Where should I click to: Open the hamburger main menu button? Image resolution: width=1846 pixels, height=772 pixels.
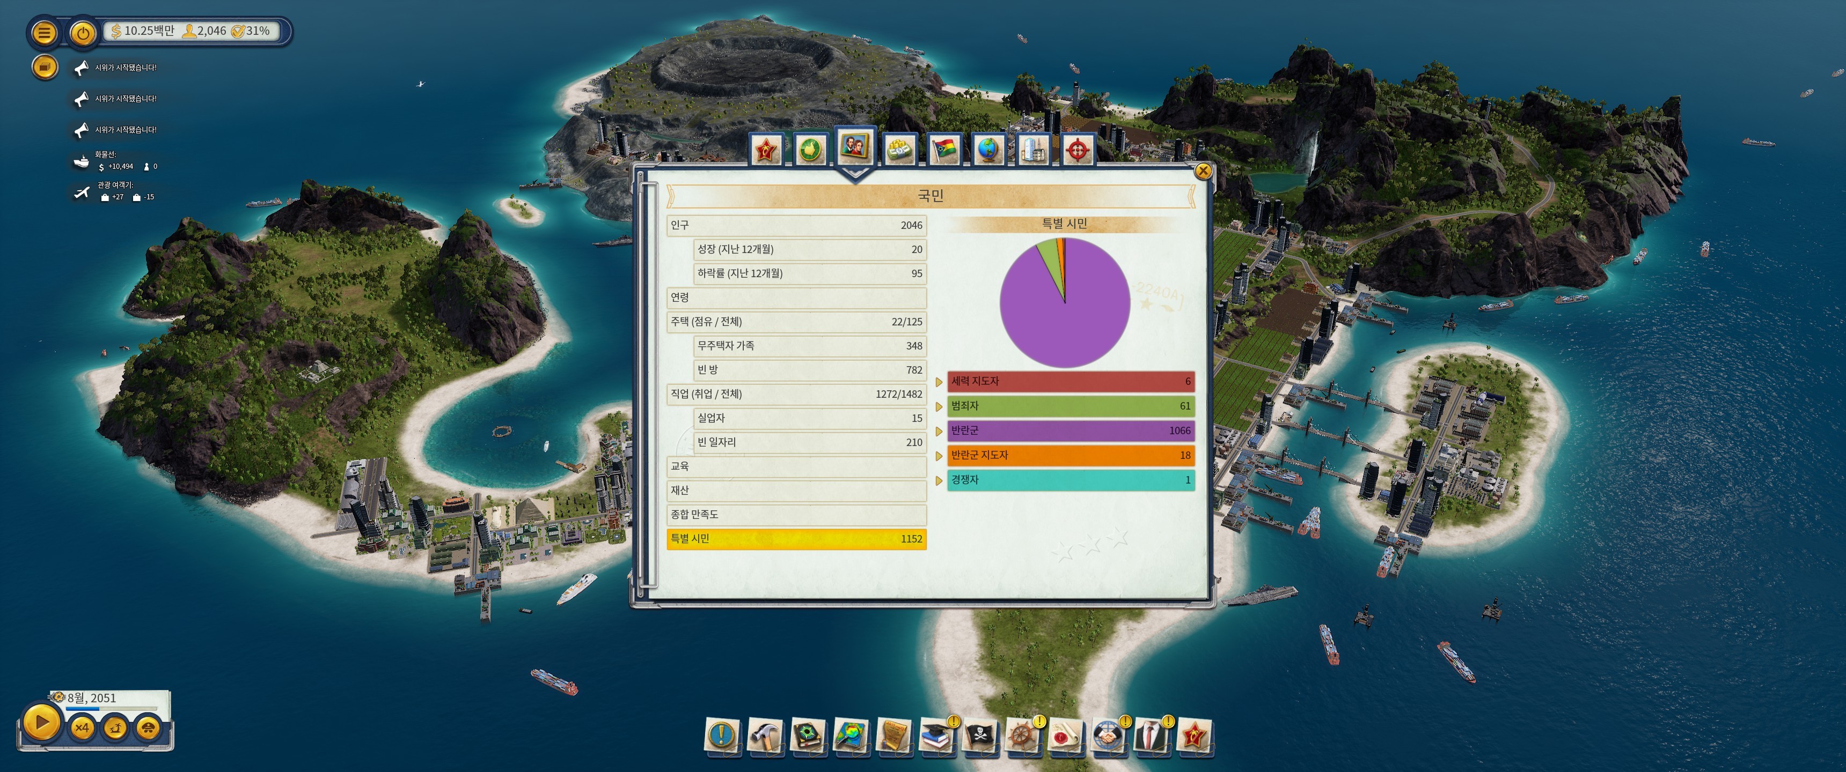click(x=43, y=32)
